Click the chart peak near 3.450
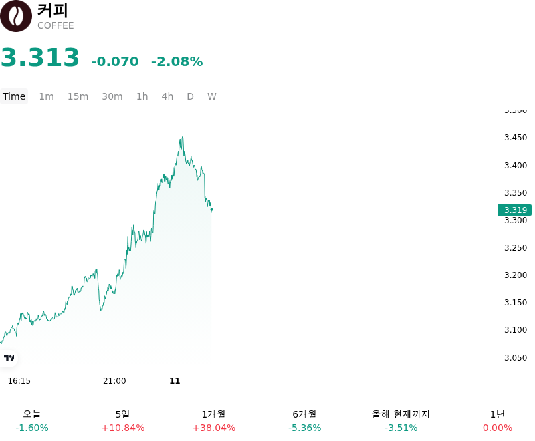Viewport: 535px width, 441px height. 183,137
